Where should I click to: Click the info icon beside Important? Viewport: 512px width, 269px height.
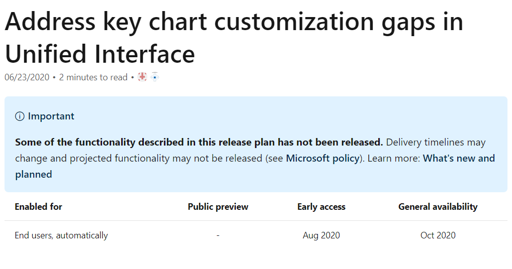(x=20, y=116)
